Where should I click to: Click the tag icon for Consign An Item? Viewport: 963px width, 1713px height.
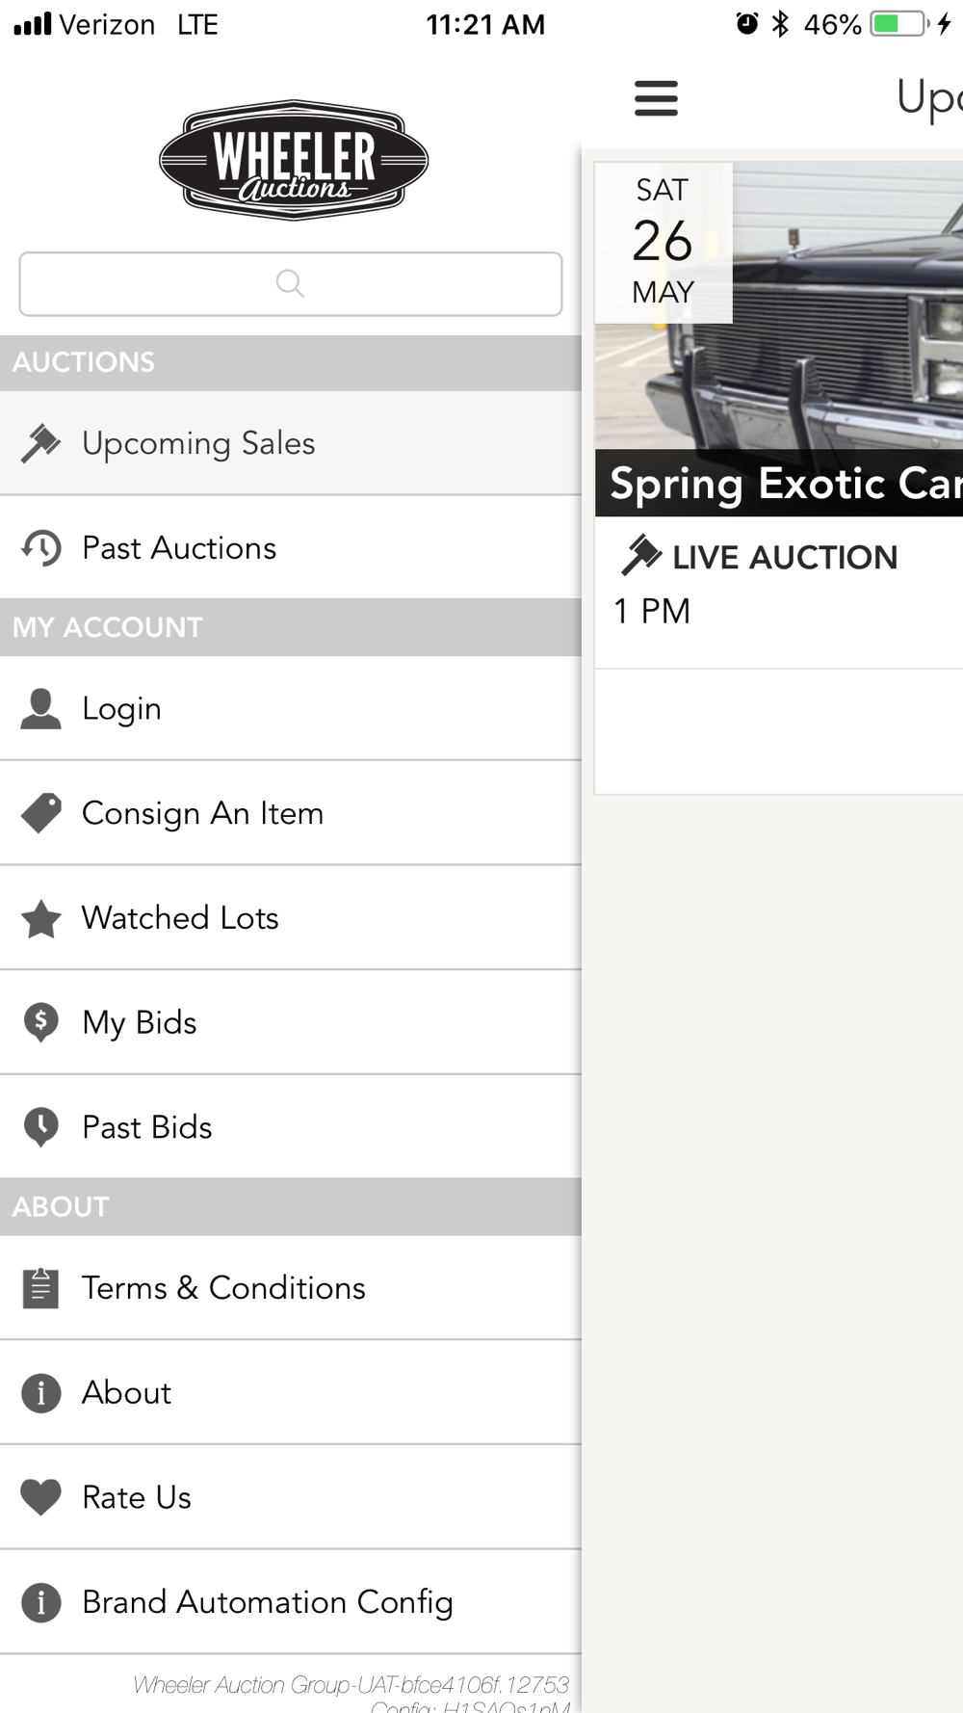[x=40, y=813]
